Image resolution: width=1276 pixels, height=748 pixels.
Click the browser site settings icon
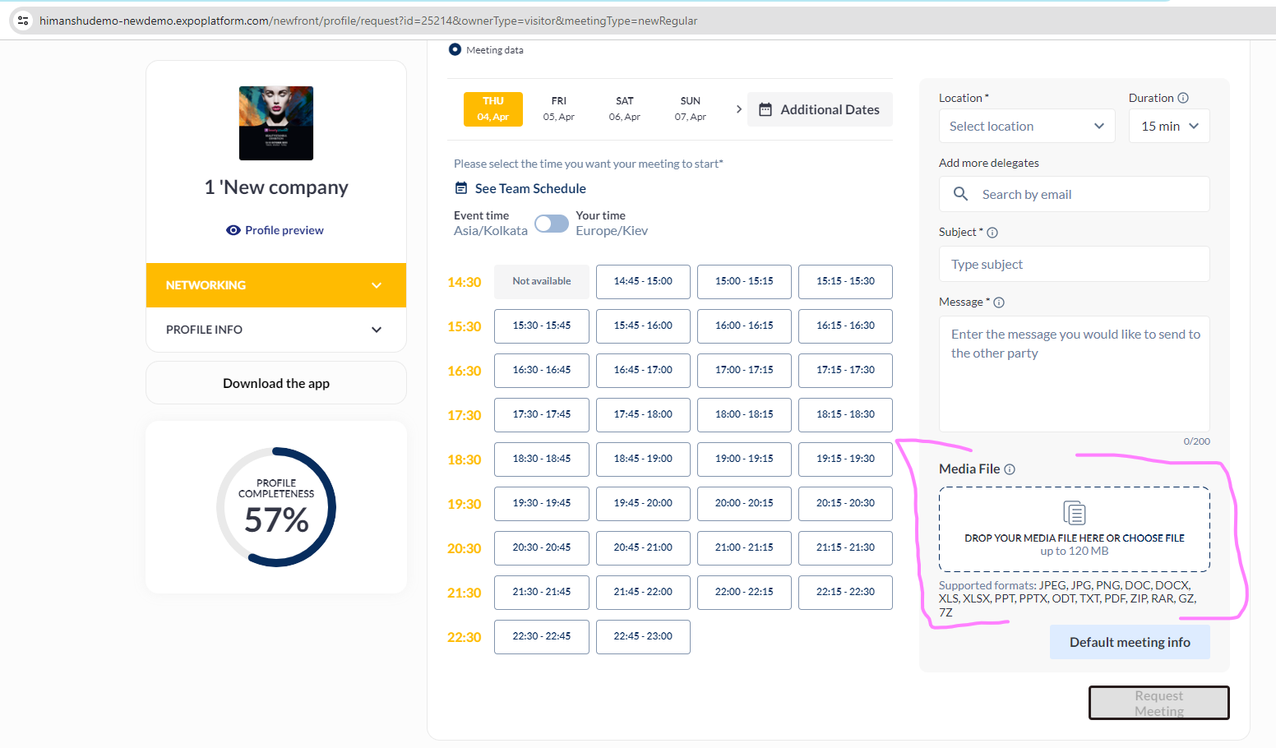coord(23,21)
